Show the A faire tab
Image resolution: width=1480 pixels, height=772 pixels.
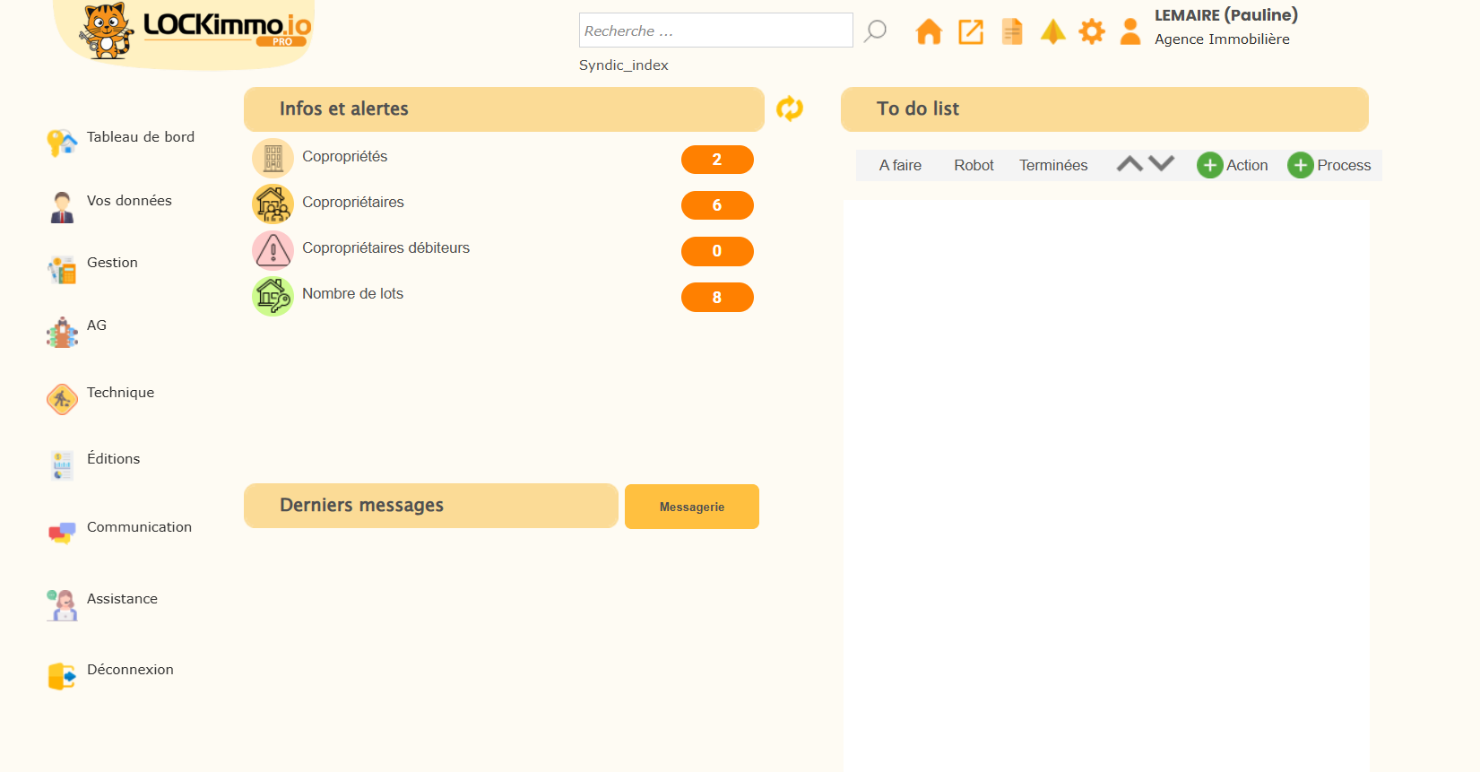pos(900,166)
